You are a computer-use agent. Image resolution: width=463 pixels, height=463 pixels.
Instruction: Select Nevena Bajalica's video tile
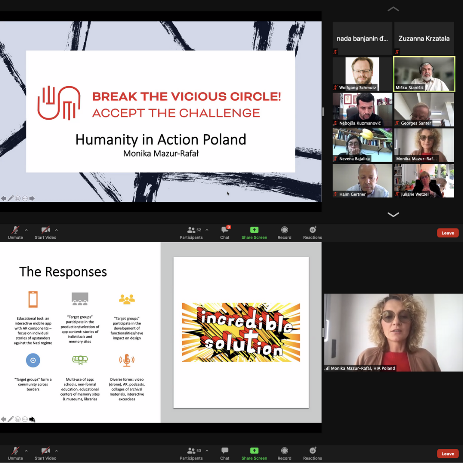(x=362, y=145)
